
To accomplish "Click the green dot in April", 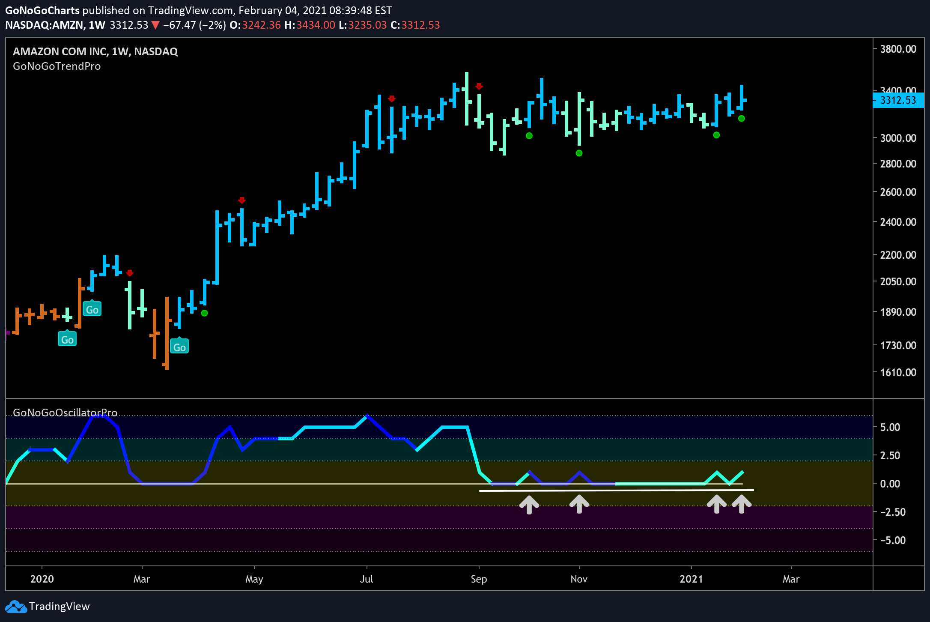I will click(x=205, y=313).
